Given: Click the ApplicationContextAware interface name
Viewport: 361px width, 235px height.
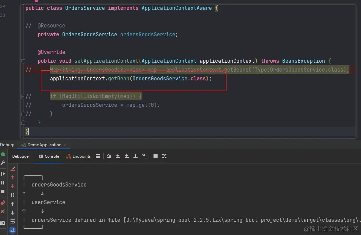Looking at the screenshot, I should tap(177, 8).
